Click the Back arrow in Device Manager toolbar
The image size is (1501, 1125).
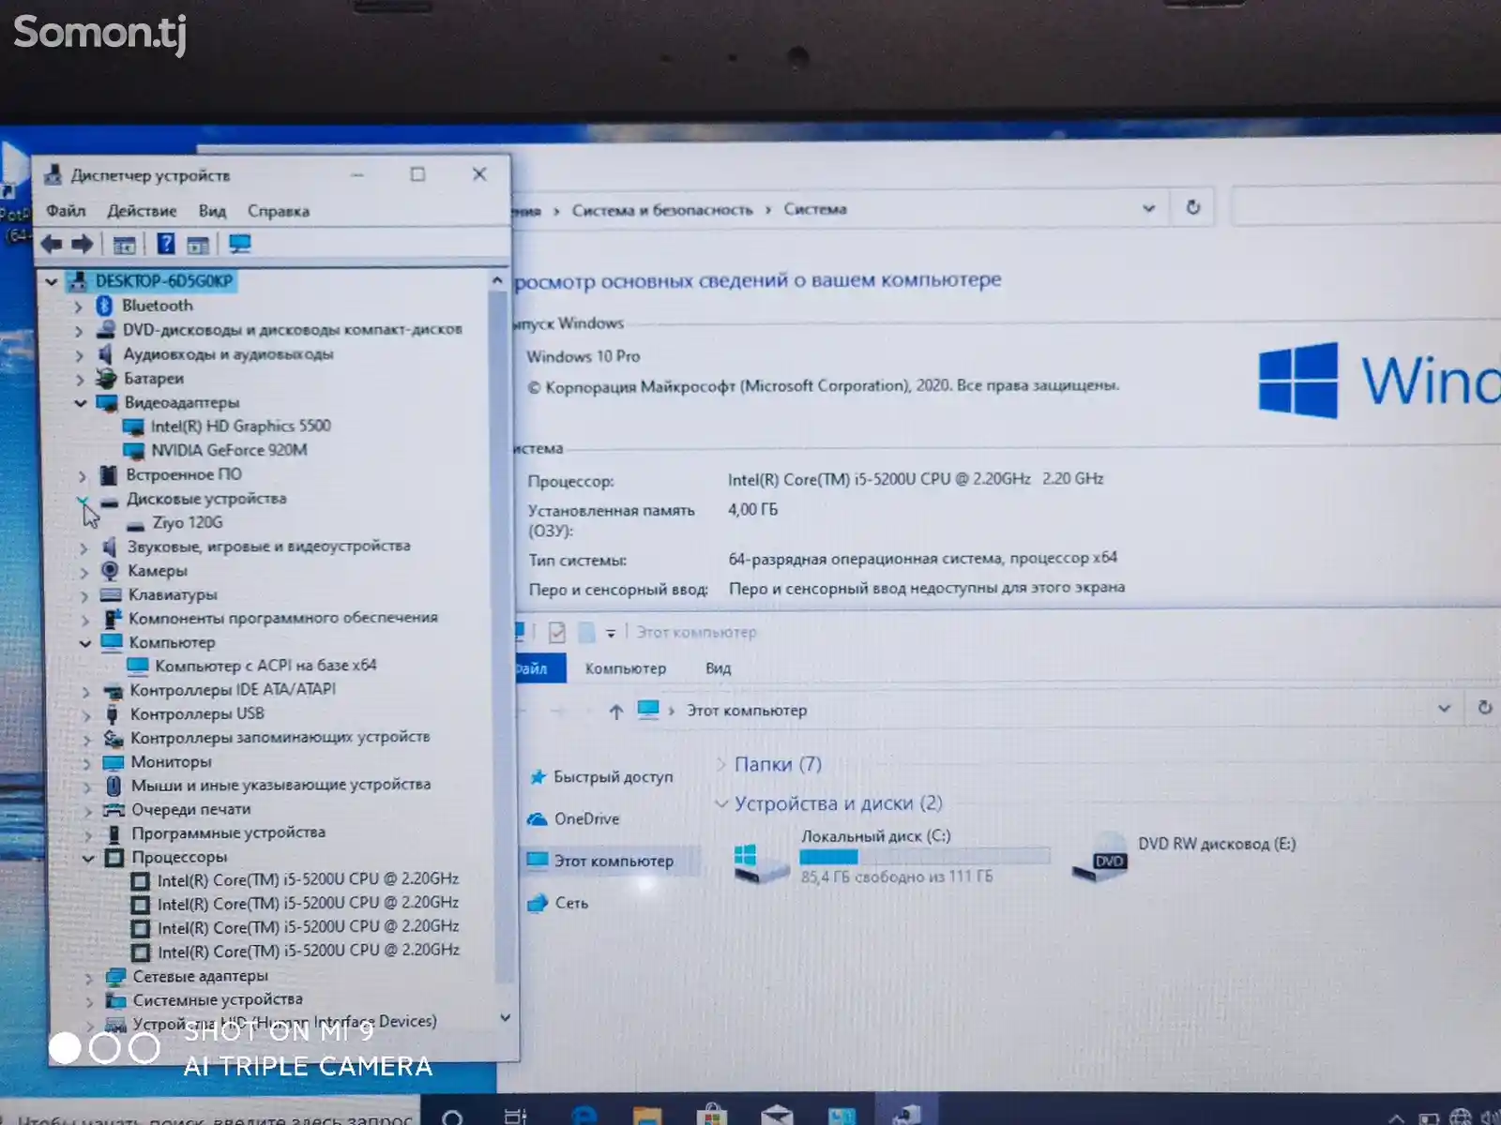tap(52, 245)
